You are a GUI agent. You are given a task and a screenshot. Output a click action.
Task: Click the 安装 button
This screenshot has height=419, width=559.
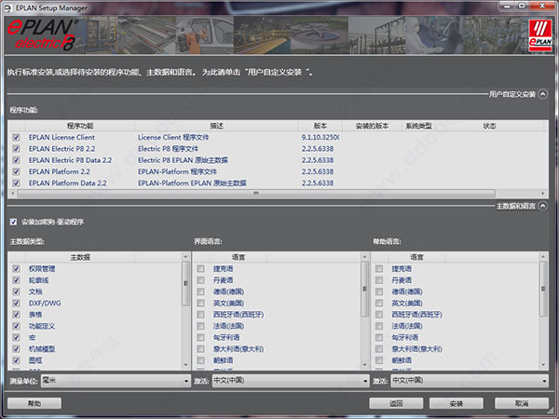coord(456,403)
